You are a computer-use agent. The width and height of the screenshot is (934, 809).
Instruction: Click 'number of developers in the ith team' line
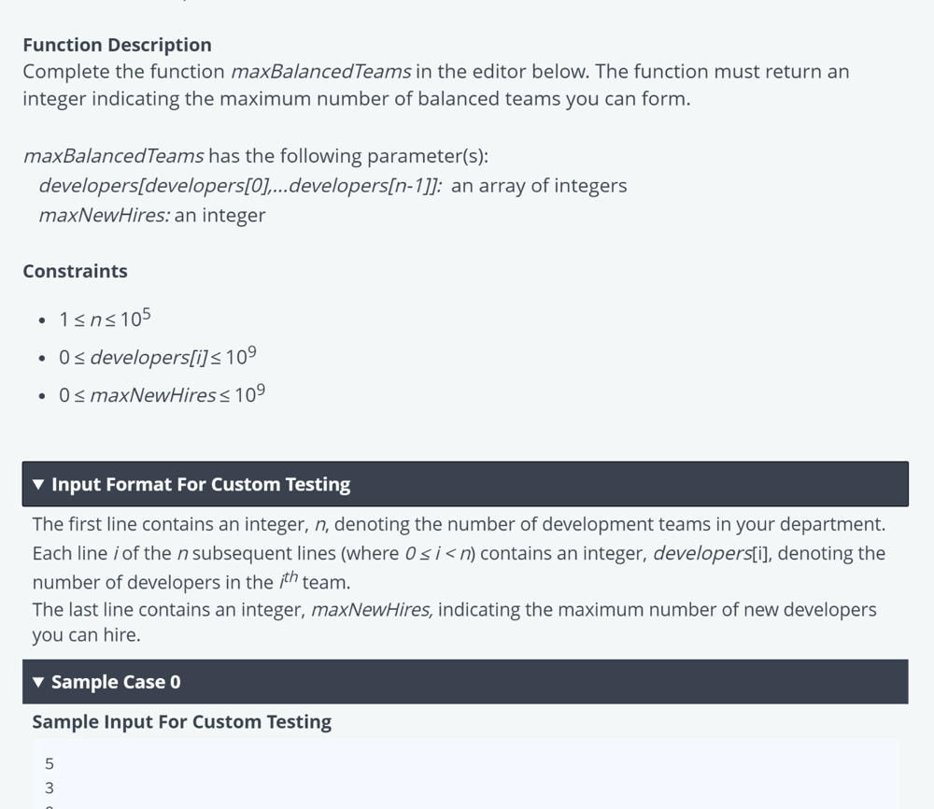[x=191, y=583]
